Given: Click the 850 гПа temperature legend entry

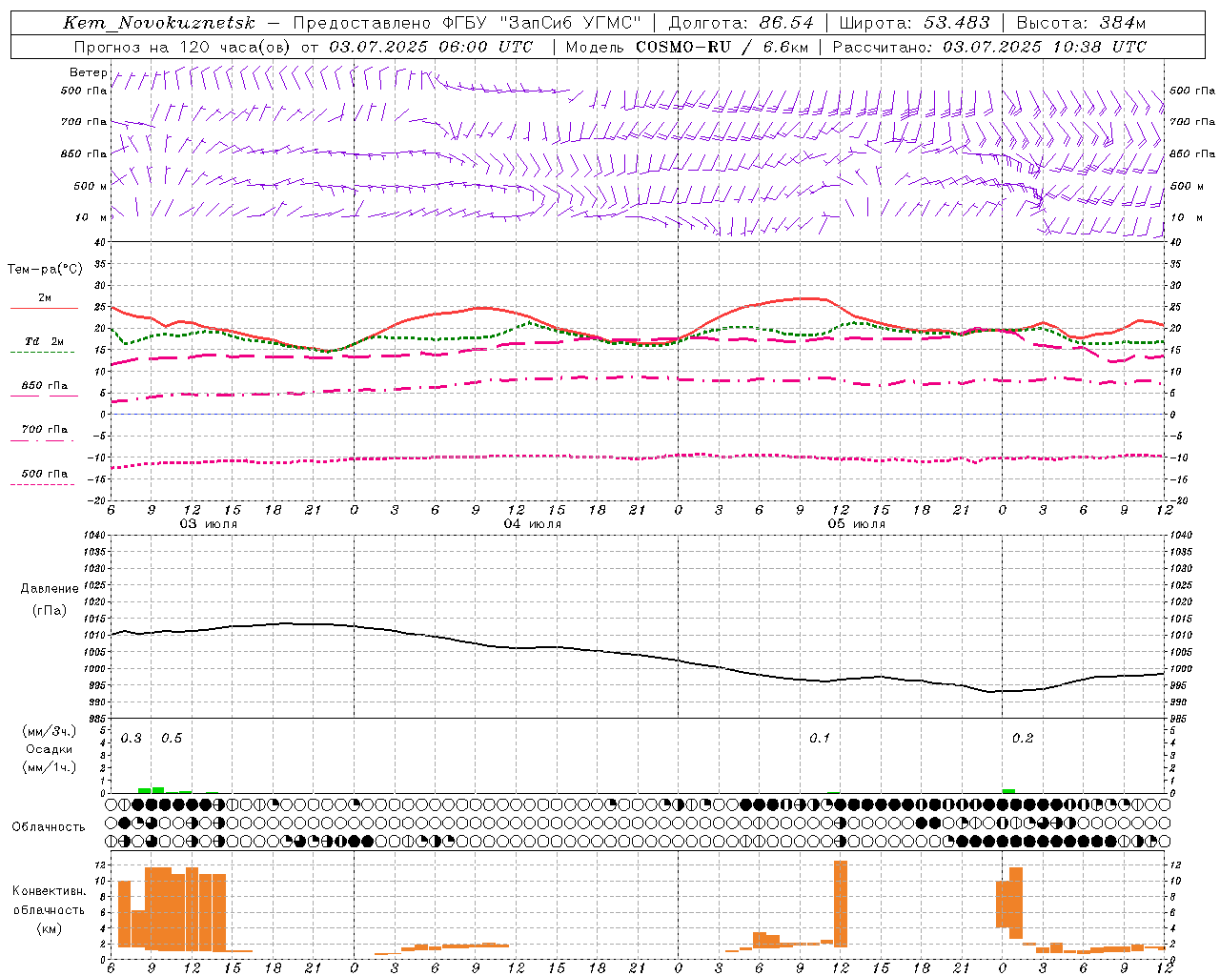Looking at the screenshot, I should point(44,386).
